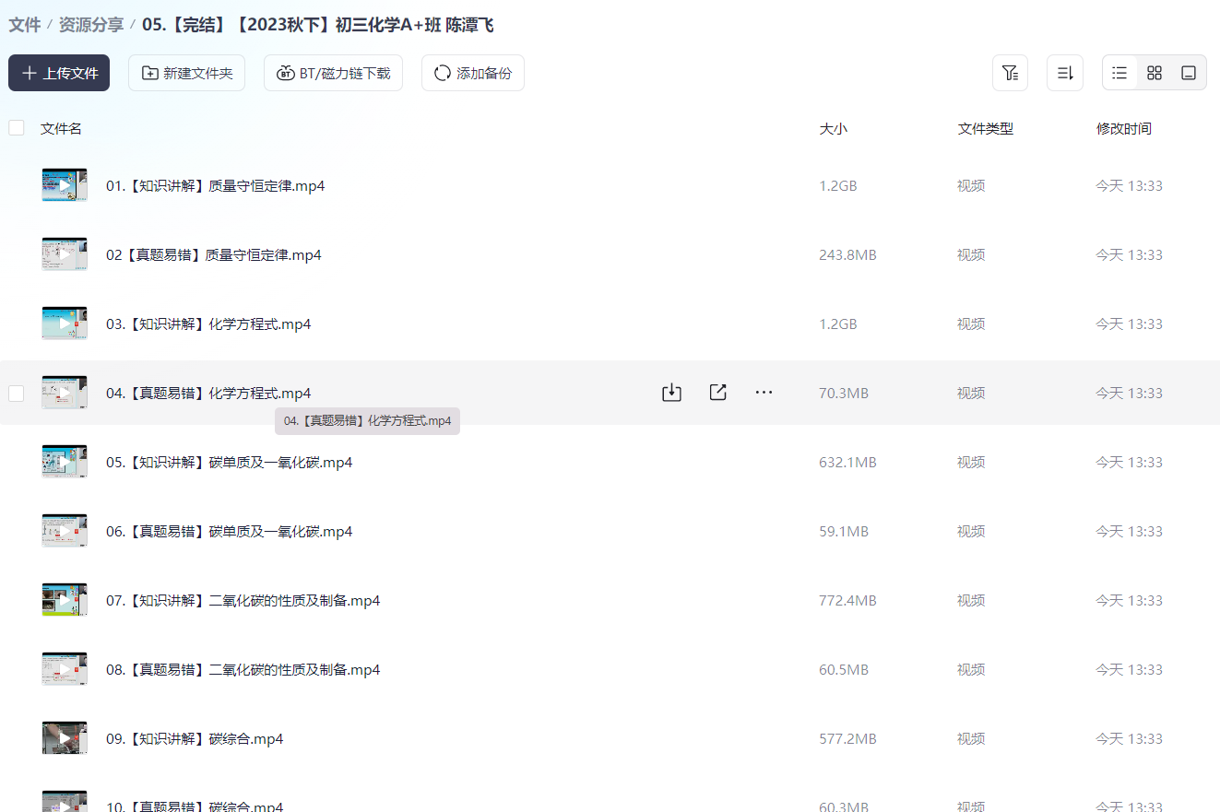Open the filter files icon
Image resolution: width=1220 pixels, height=812 pixels.
1010,73
